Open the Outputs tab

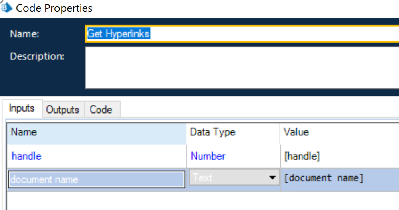tap(63, 110)
